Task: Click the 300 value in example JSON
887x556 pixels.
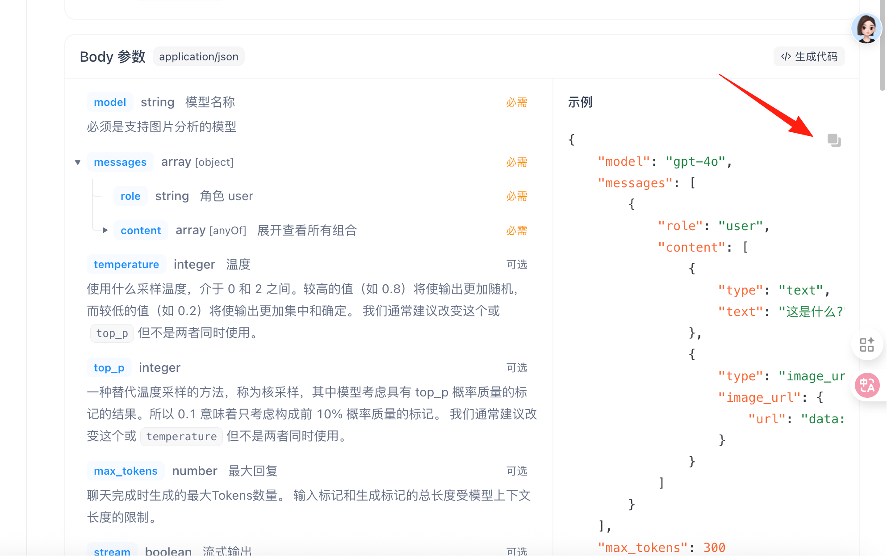Action: point(714,548)
